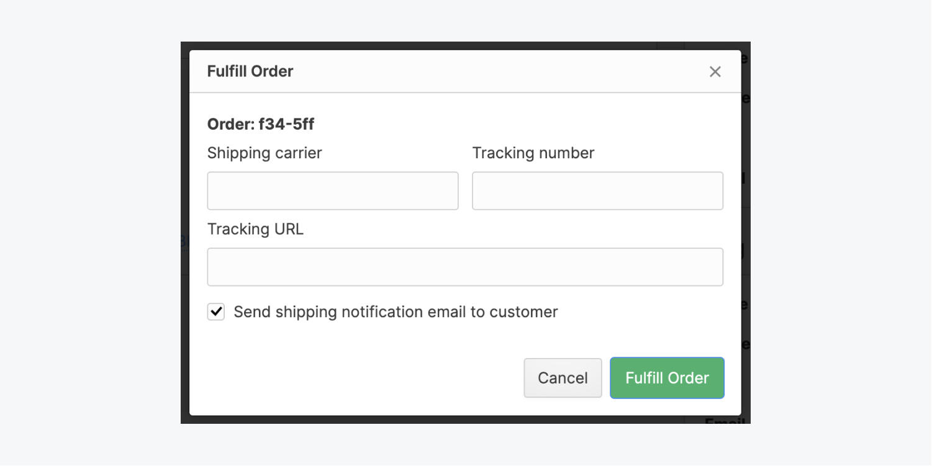Click the Shipping carrier text field

(333, 191)
